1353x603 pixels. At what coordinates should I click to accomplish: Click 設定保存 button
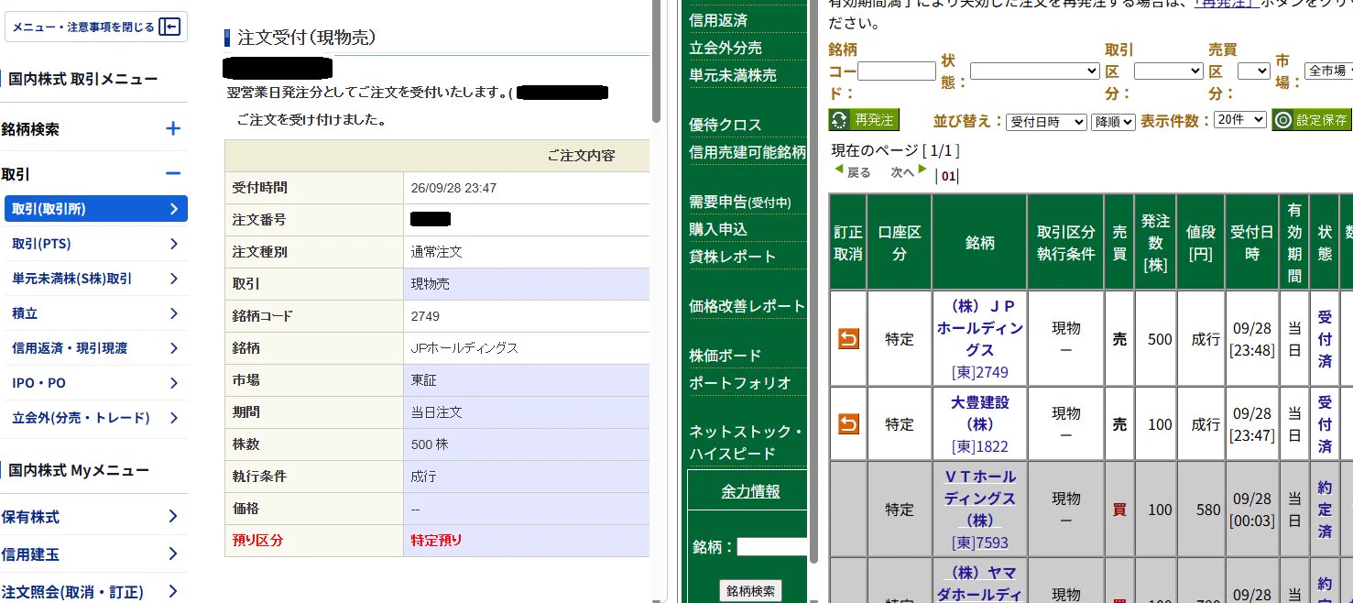click(x=1311, y=120)
